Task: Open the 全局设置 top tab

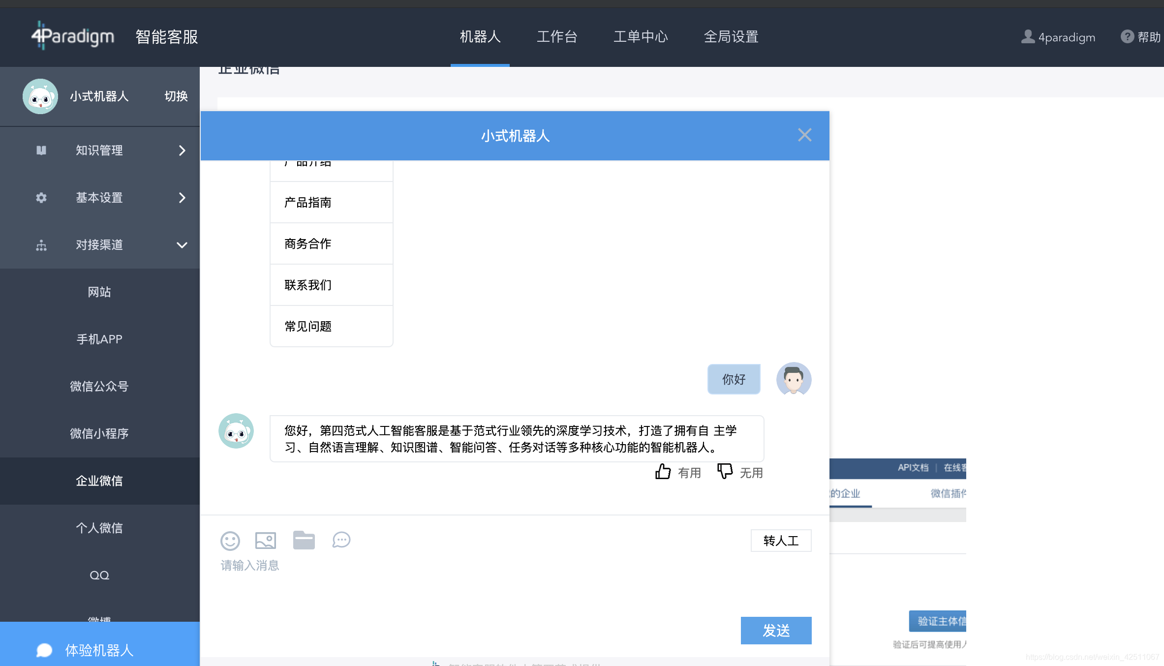Action: tap(731, 37)
